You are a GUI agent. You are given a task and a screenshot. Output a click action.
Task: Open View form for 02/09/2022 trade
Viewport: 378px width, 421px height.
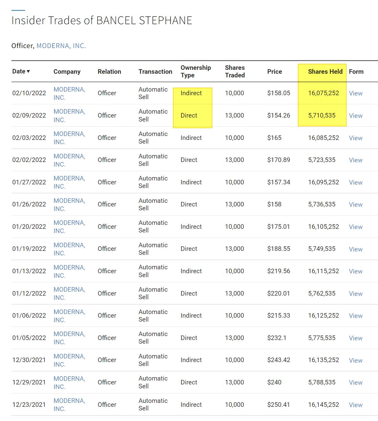(355, 116)
